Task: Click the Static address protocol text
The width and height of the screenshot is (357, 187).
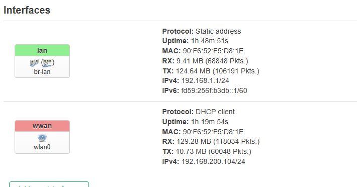Action: 218,31
